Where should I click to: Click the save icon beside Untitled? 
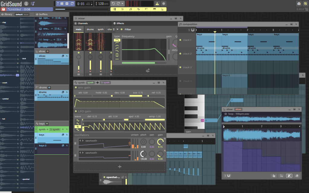pyautogui.click(x=3, y=9)
